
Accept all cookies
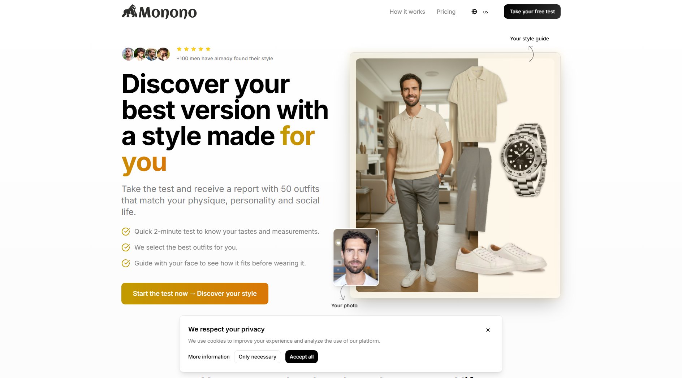click(302, 357)
